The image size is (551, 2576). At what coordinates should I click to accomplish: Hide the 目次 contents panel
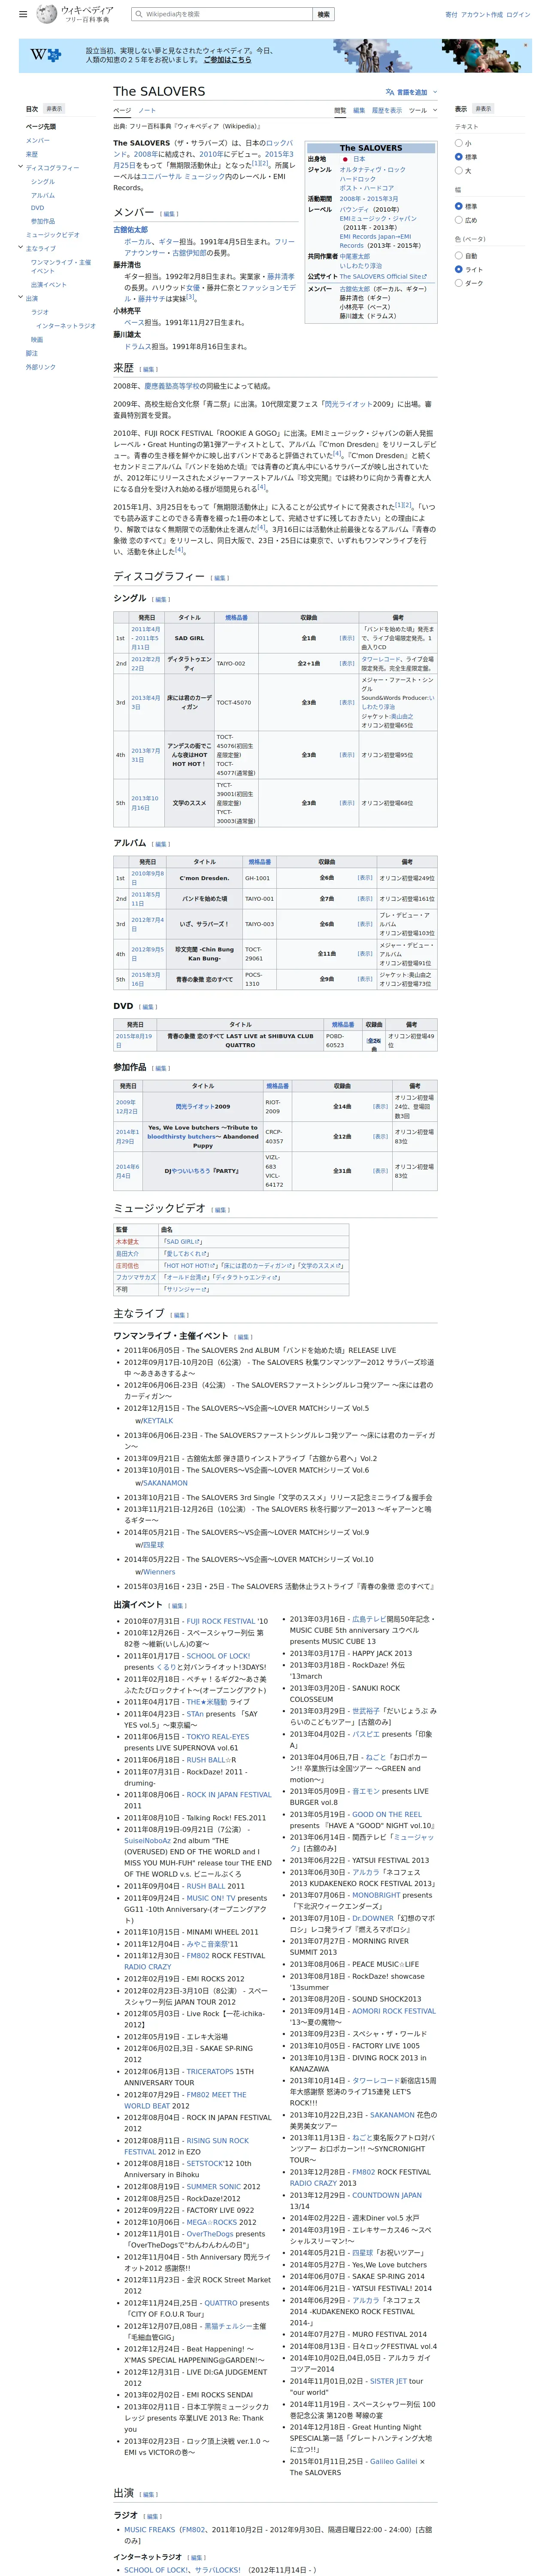54,109
